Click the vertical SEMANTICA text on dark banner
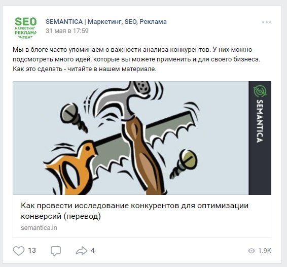Image resolution: width=287 pixels, height=267 pixels. pos(260,121)
